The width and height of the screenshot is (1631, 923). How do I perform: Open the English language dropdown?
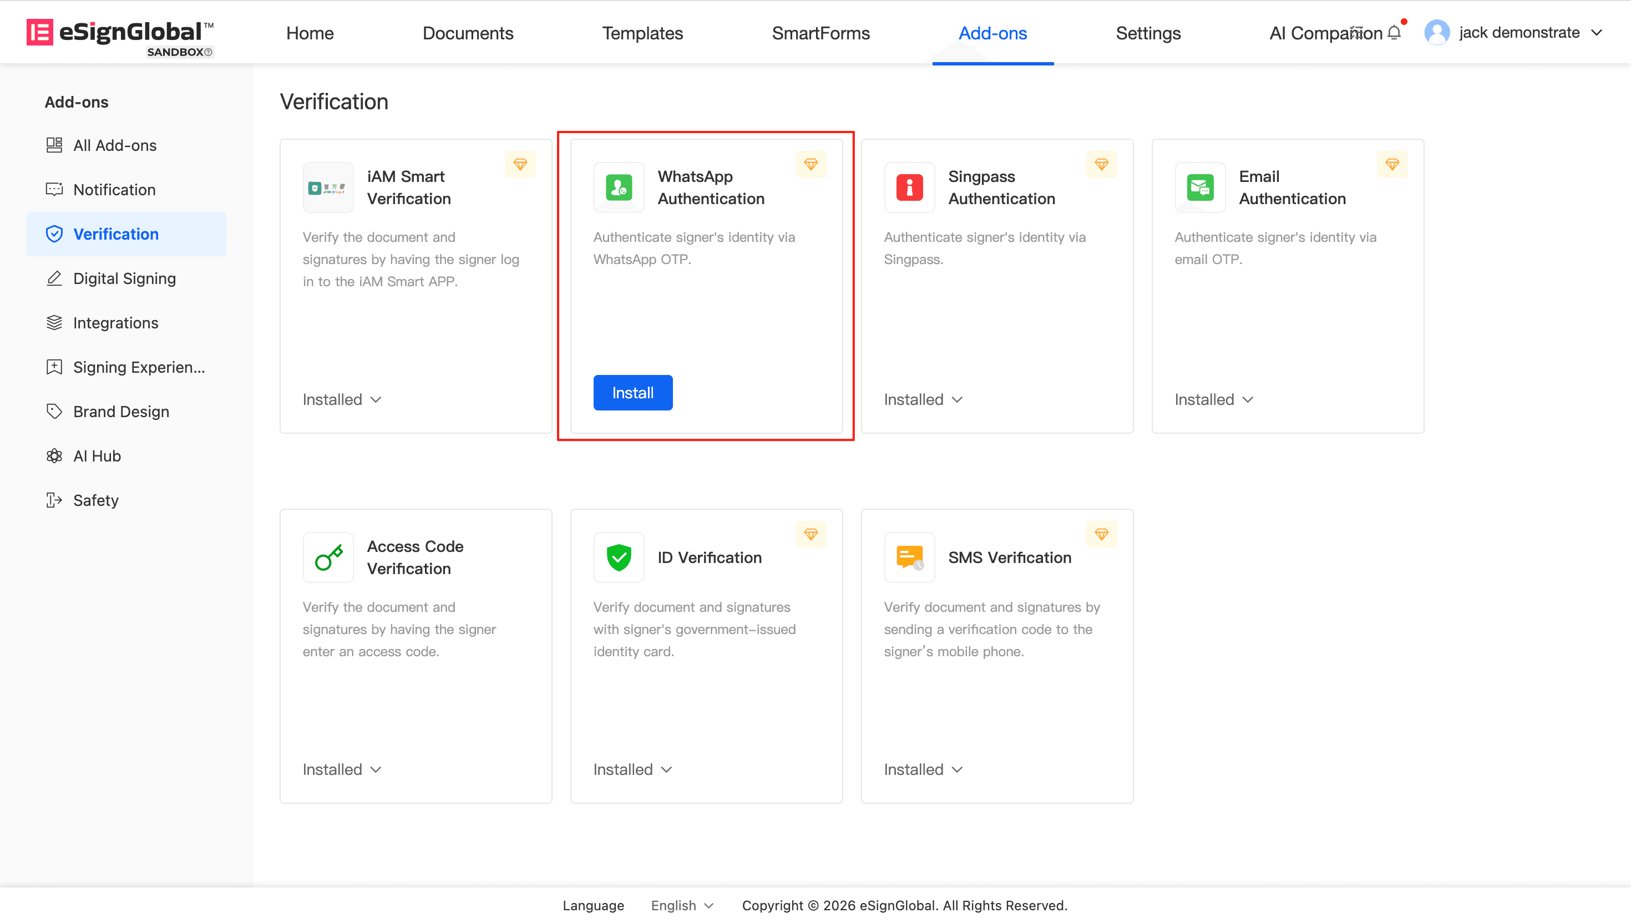coord(681,905)
